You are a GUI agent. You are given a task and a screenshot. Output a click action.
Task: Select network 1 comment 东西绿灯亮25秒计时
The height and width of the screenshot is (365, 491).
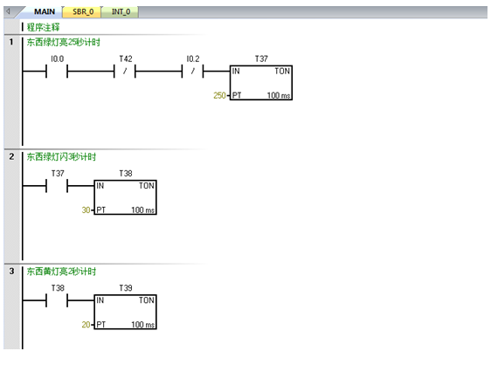pos(63,42)
